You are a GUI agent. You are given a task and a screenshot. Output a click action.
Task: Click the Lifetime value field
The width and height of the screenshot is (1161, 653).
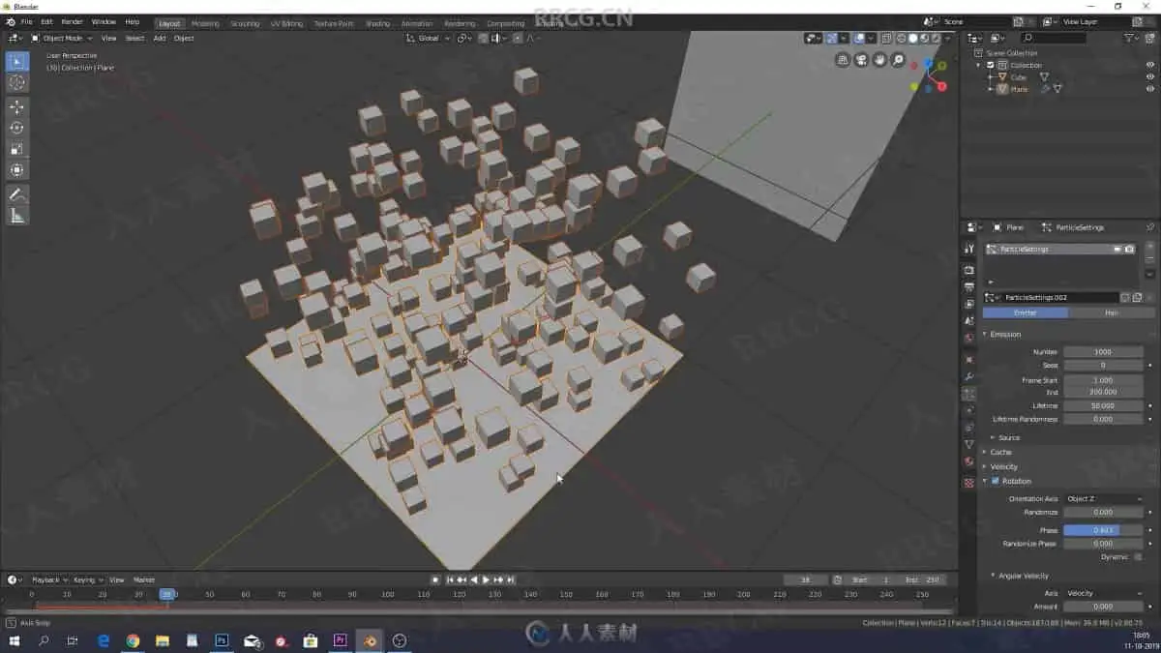point(1104,405)
